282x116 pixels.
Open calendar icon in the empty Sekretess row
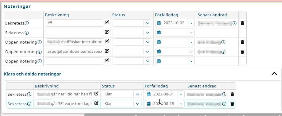pyautogui.click(x=159, y=33)
